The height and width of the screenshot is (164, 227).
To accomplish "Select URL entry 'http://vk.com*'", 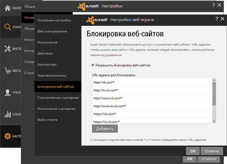I will [x=152, y=82].
